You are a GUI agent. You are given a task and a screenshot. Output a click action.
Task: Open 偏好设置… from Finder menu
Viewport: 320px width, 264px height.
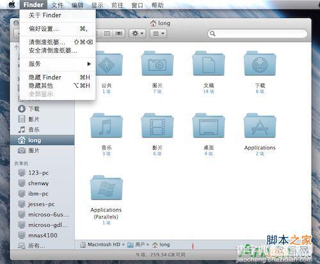pos(58,29)
